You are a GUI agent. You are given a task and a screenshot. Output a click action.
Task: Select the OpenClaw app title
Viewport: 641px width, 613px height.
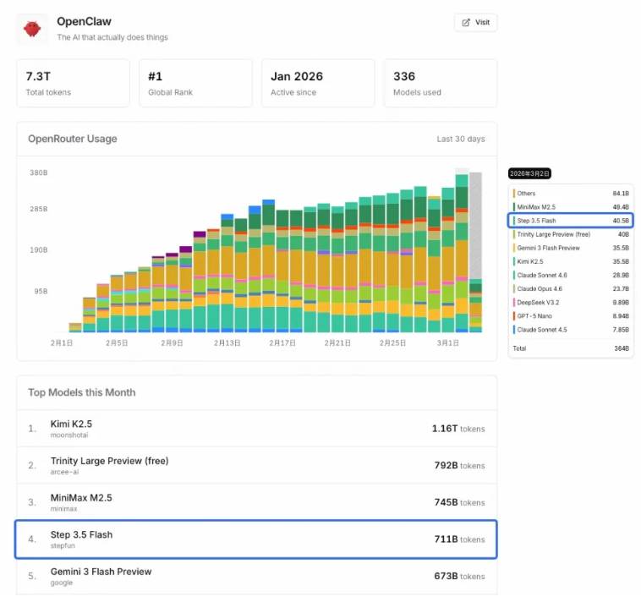pos(84,21)
